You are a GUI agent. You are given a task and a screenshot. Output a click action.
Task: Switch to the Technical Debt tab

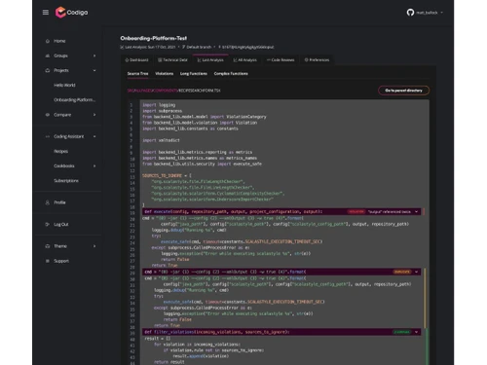pyautogui.click(x=172, y=60)
